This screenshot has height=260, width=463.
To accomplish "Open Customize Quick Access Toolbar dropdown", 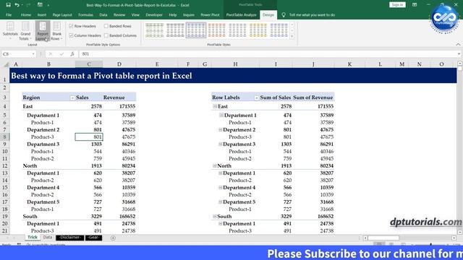I will pos(48,5).
